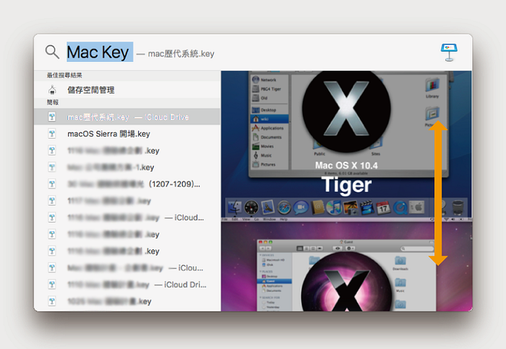Click Library folder icon in Tiger preview

432,85
